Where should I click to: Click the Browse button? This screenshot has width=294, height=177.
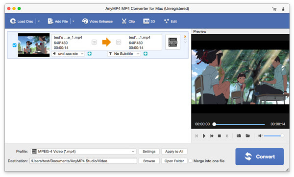point(149,161)
